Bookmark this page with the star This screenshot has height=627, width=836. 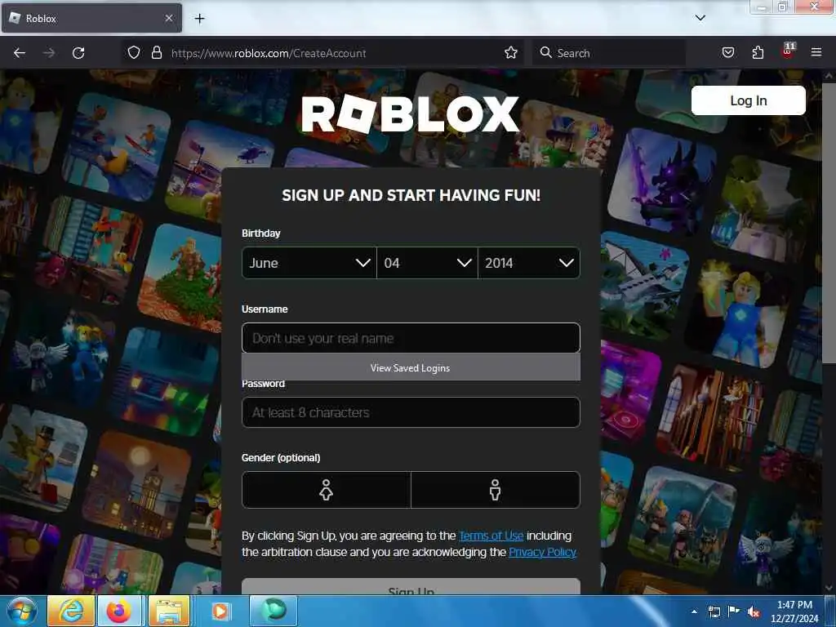click(511, 52)
